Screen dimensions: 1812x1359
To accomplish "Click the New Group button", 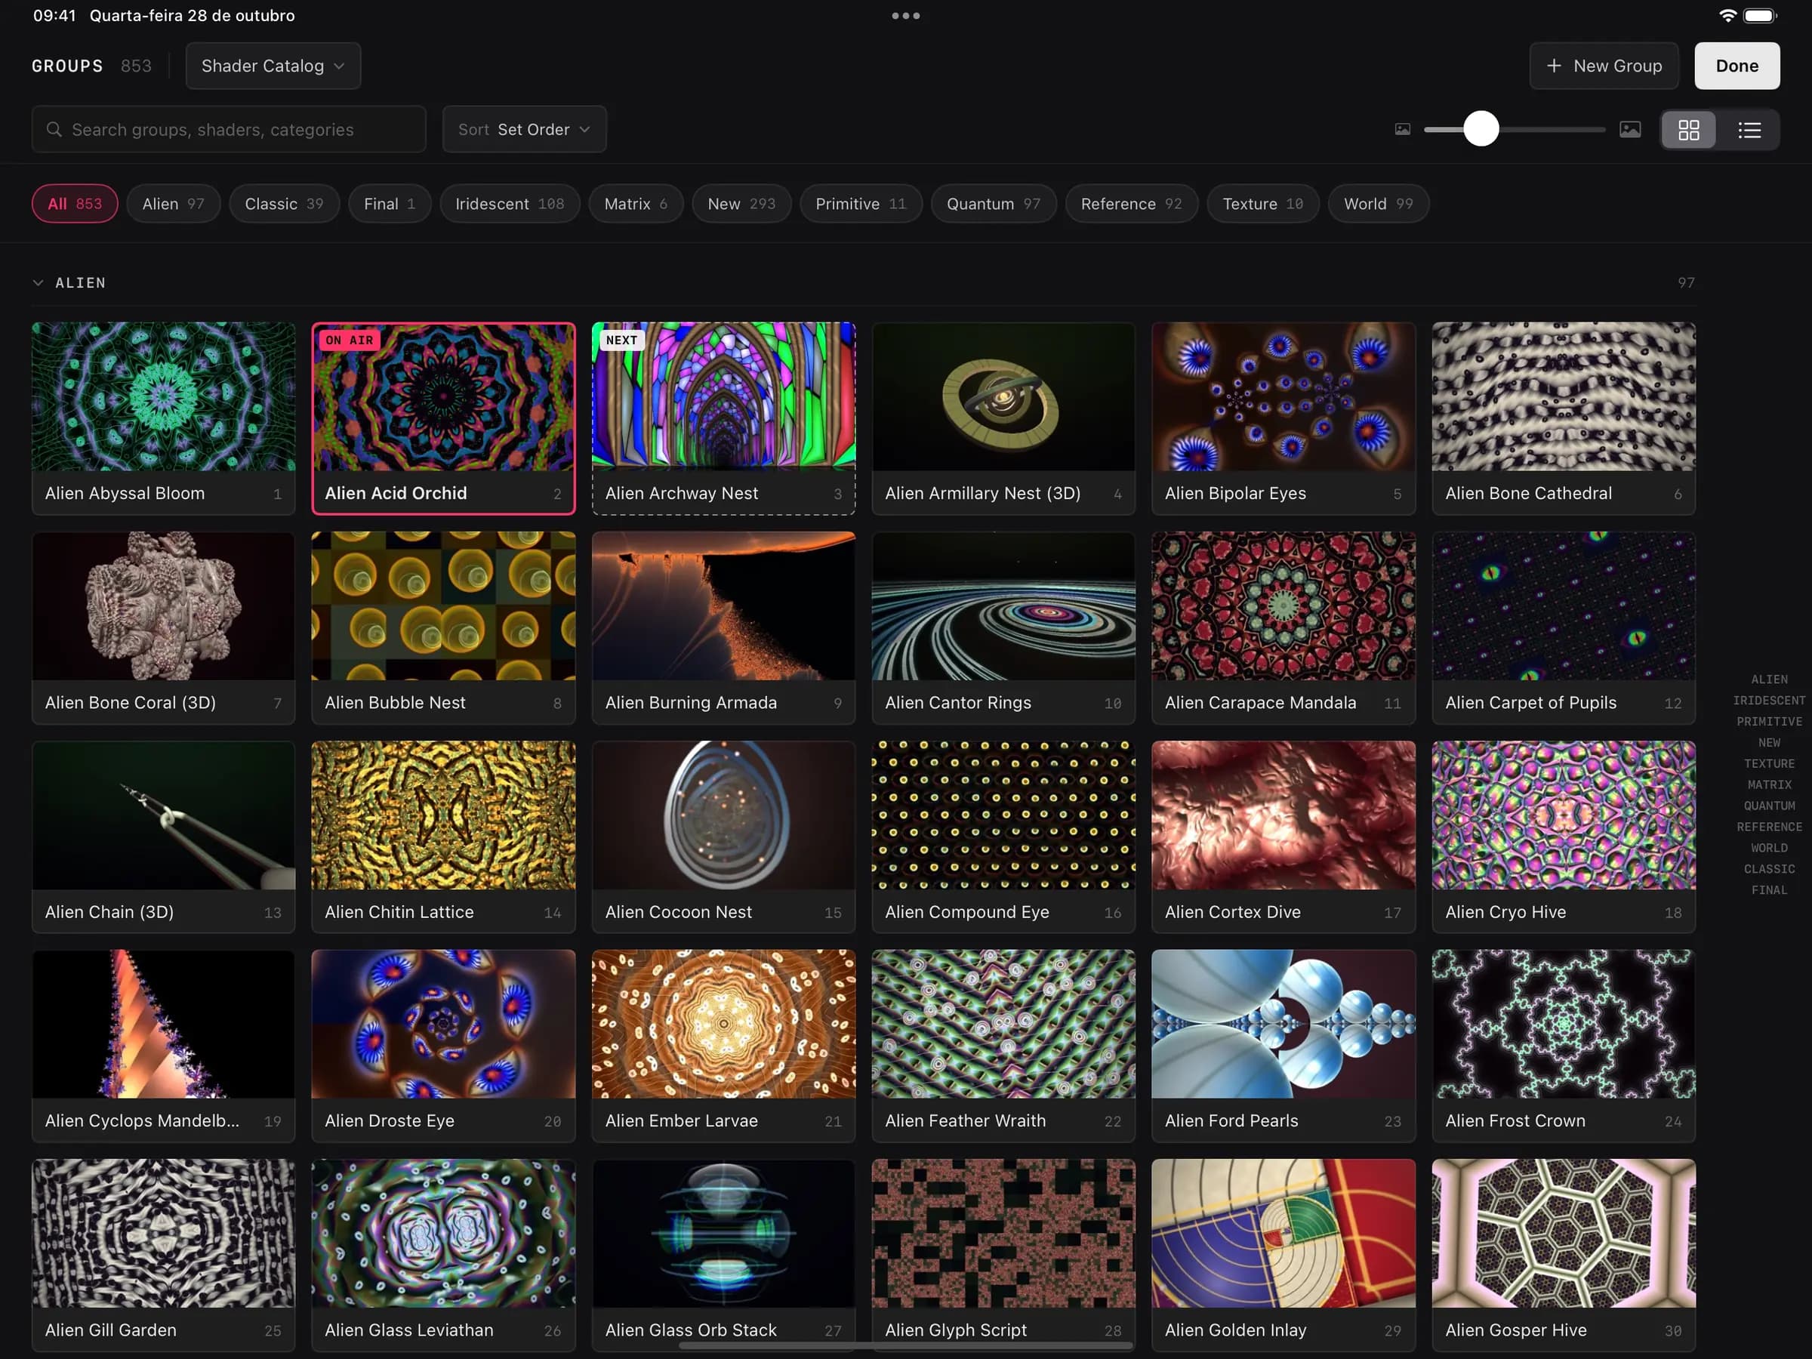I will [1603, 66].
